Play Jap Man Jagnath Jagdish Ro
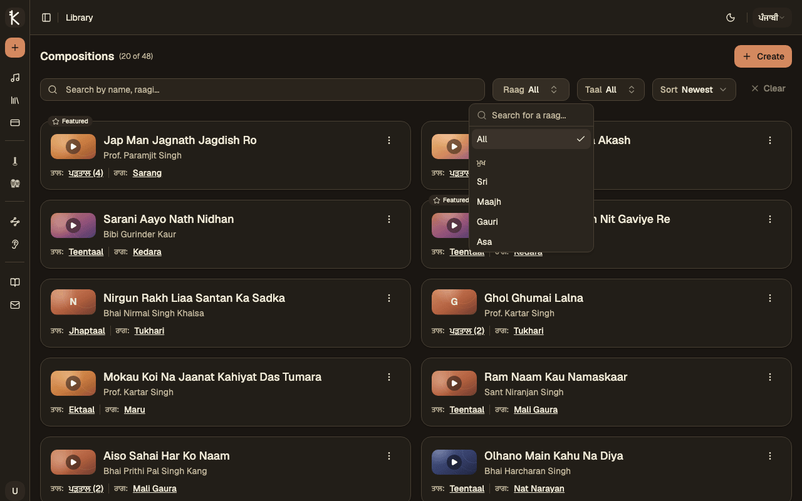 [73, 147]
